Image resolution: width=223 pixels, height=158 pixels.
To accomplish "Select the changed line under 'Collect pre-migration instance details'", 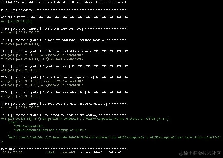I will [20, 44].
